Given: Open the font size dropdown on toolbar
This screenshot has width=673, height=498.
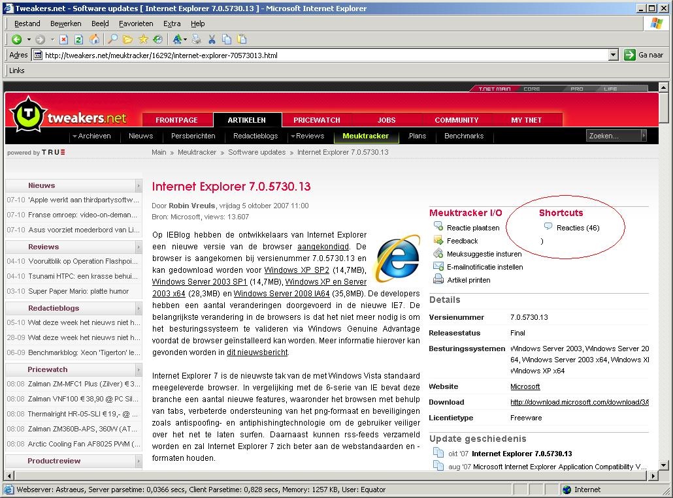Looking at the screenshot, I should (x=185, y=39).
